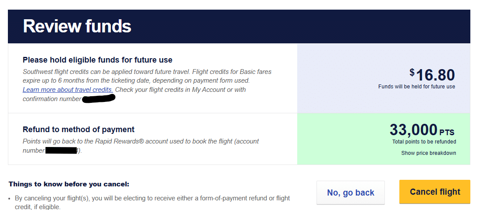
Task: Click the yellow Cancel flight button
Action: point(434,192)
